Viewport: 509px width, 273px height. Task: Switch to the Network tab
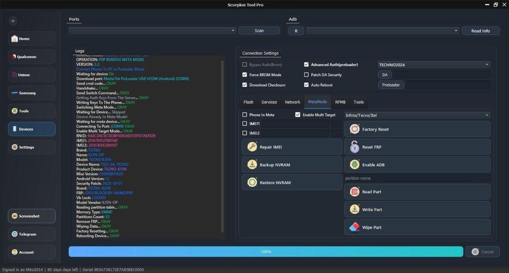click(293, 102)
